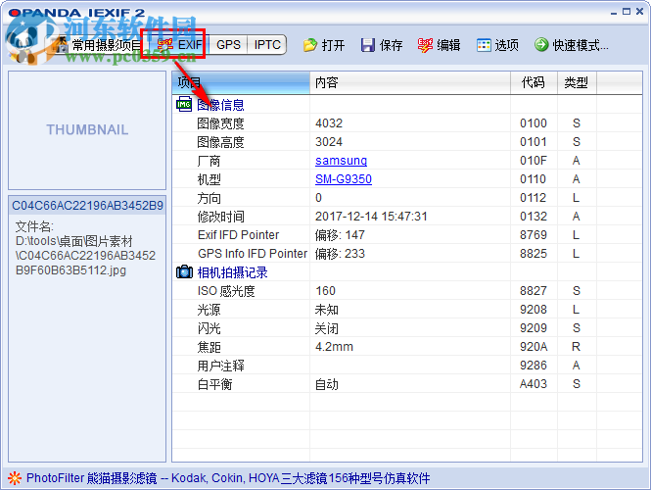Click the camera icon on 常用摄影项目 tab
This screenshot has width=651, height=490.
61,44
